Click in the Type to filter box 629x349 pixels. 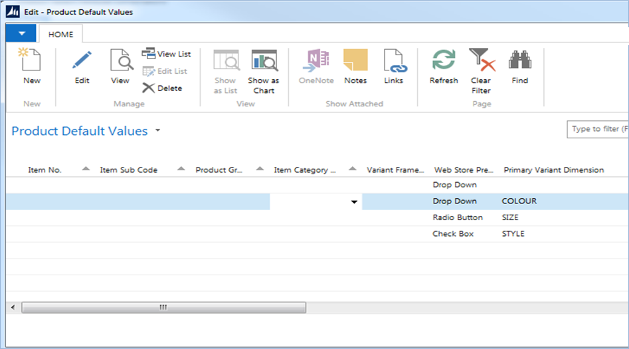click(598, 129)
